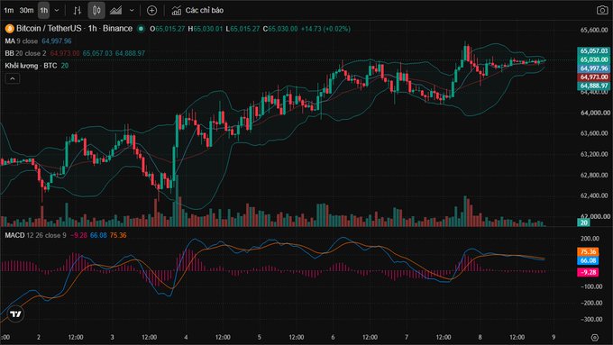The height and width of the screenshot is (345, 613).
Task: Switch to the 30m timeframe
Action: click(26, 11)
